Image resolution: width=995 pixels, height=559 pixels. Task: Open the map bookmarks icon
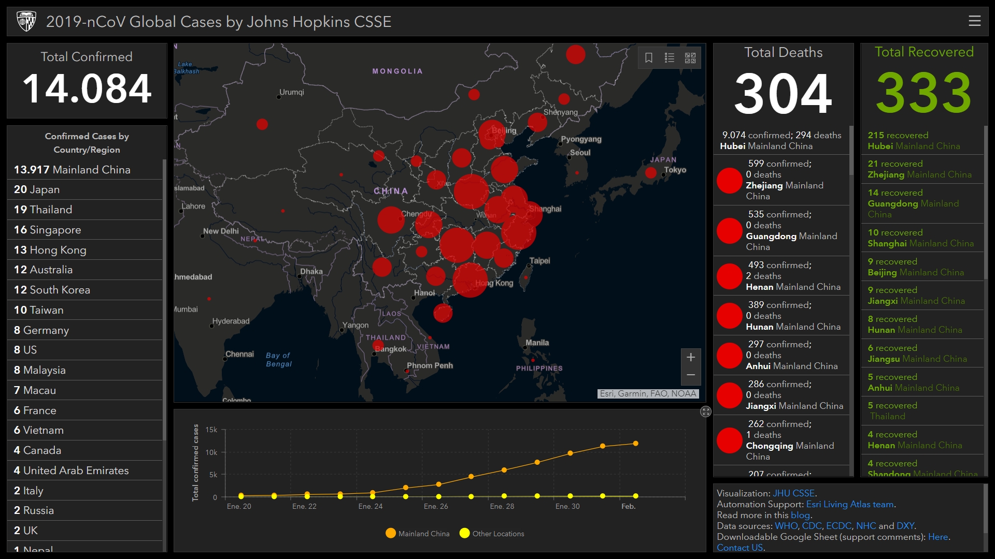(648, 57)
